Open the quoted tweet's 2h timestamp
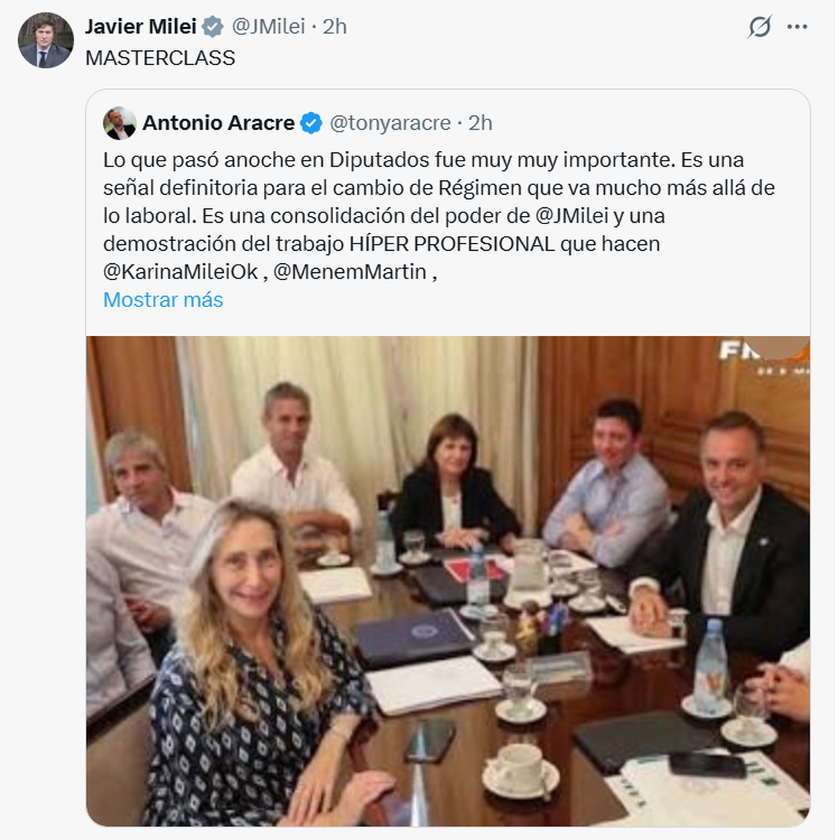 pyautogui.click(x=480, y=123)
